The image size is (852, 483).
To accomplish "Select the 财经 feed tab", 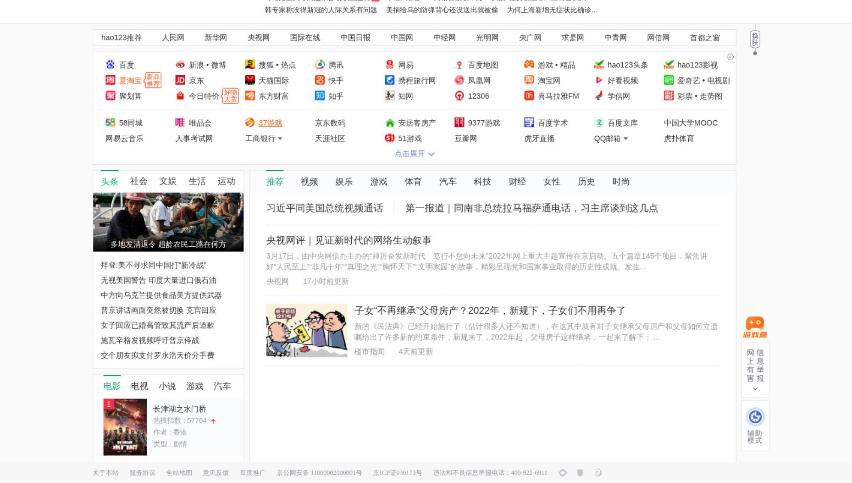I will pos(517,182).
